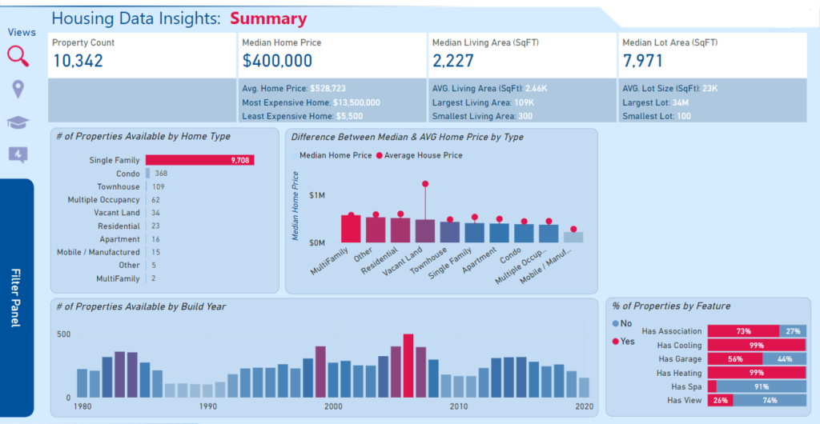The width and height of the screenshot is (820, 424).
Task: Click the Vacant Land average price dot
Action: (x=425, y=184)
